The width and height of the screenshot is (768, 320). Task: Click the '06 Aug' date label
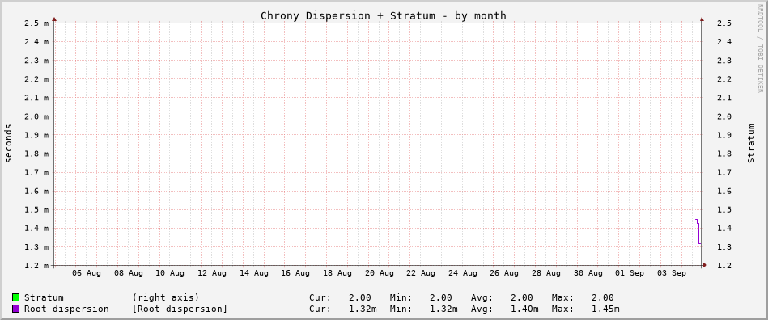pos(87,273)
